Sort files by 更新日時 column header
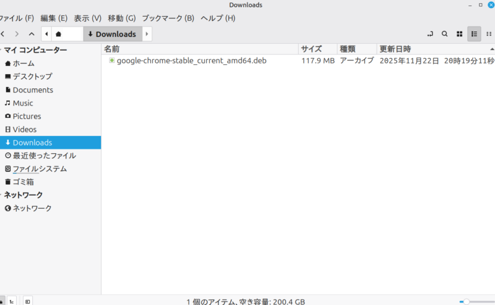The width and height of the screenshot is (495, 305). pyautogui.click(x=395, y=49)
